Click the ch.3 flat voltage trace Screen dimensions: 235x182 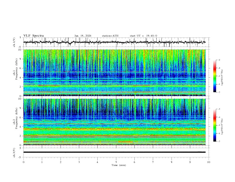pos(114,152)
